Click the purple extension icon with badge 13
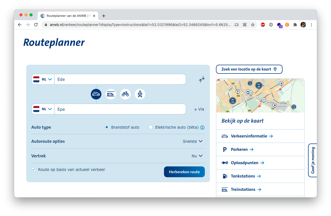Image resolution: width=331 pixels, height=216 pixels. [279, 25]
